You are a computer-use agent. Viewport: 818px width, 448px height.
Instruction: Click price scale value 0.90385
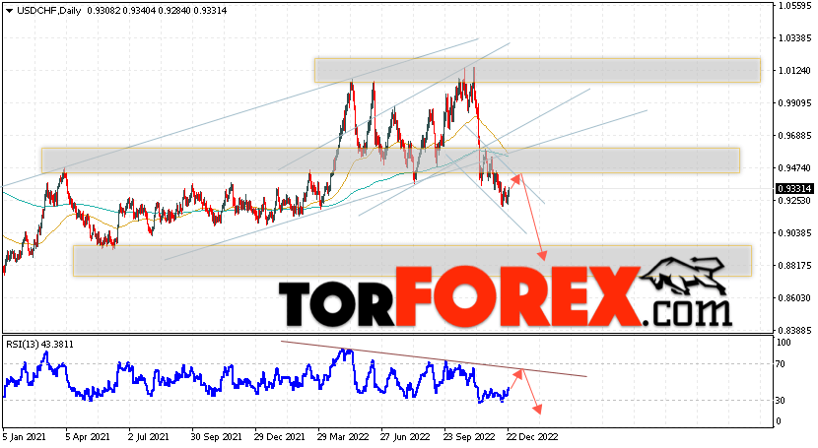[794, 232]
